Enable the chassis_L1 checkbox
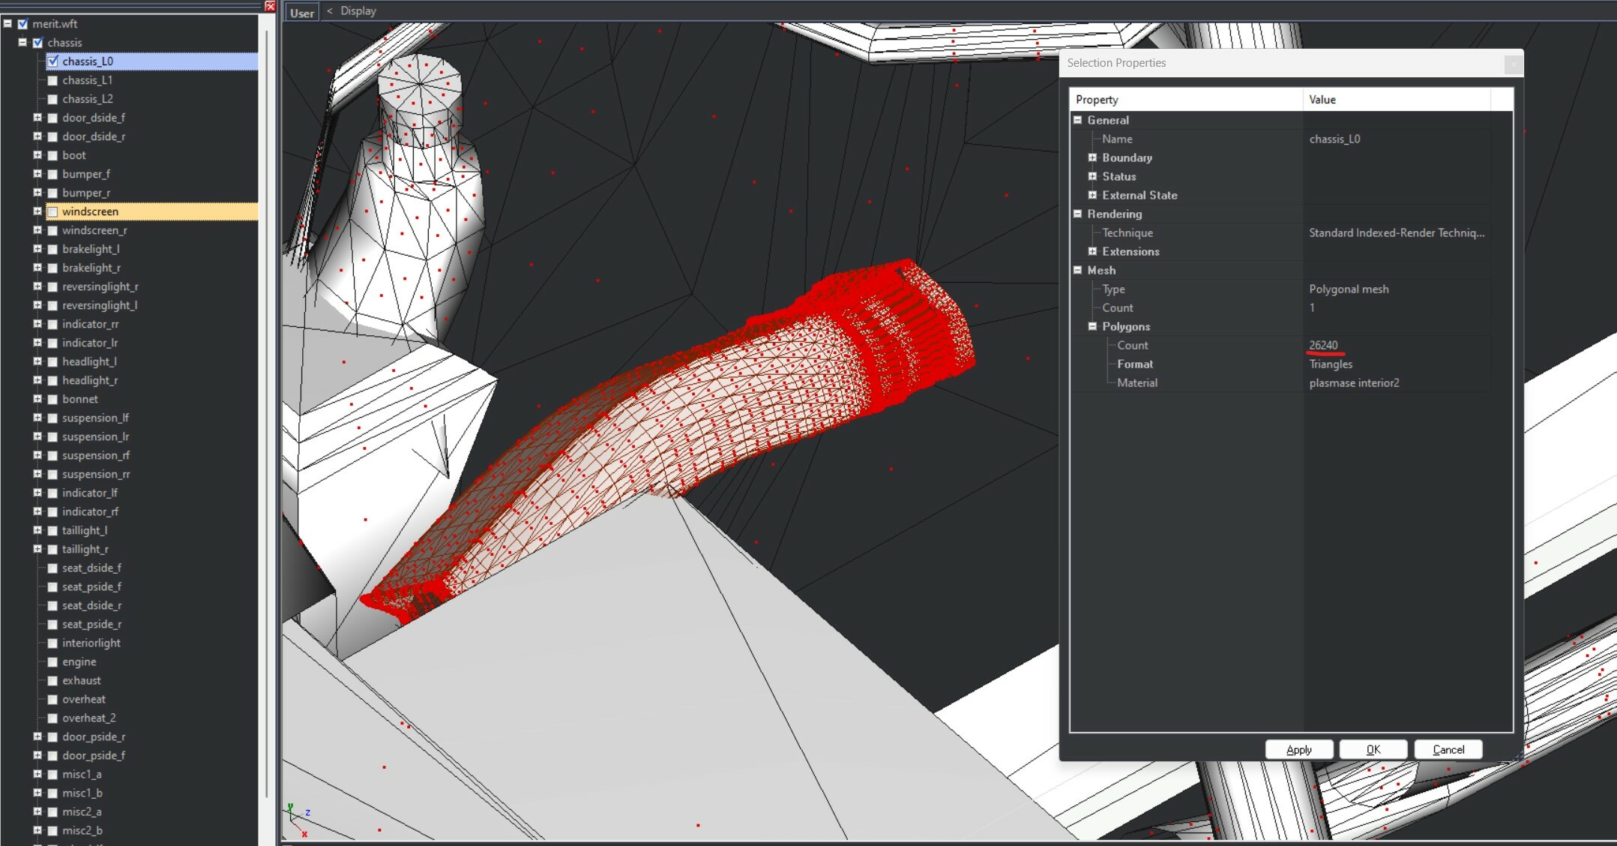The height and width of the screenshot is (846, 1617). [53, 80]
